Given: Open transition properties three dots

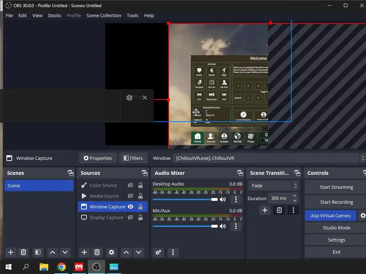Looking at the screenshot, I should point(293,210).
